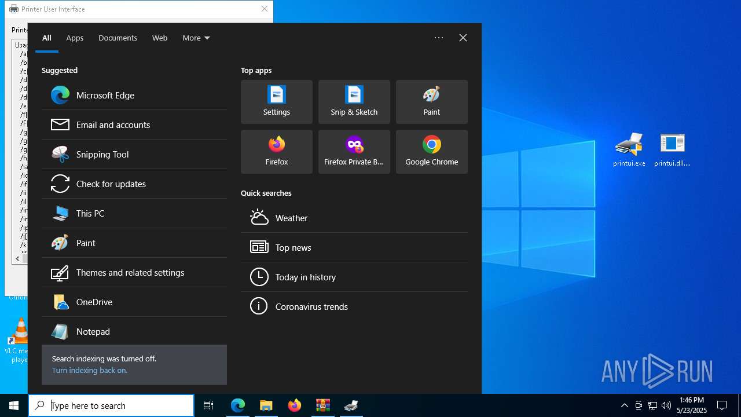Open the Paint tile in Top apps
Screen dimensions: 741x417
pos(432,102)
